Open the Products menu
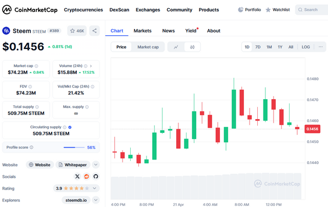Screen dimensions: 328x207 pyautogui.click(x=209, y=10)
